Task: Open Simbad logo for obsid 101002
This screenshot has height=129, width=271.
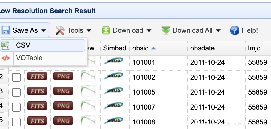Action: pyautogui.click(x=113, y=76)
